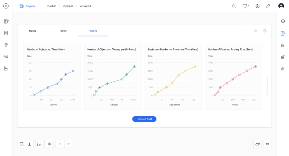The height and width of the screenshot is (156, 289).
Task: Click last blue data point on Objects vs. Time
Action: click(x=73, y=71)
